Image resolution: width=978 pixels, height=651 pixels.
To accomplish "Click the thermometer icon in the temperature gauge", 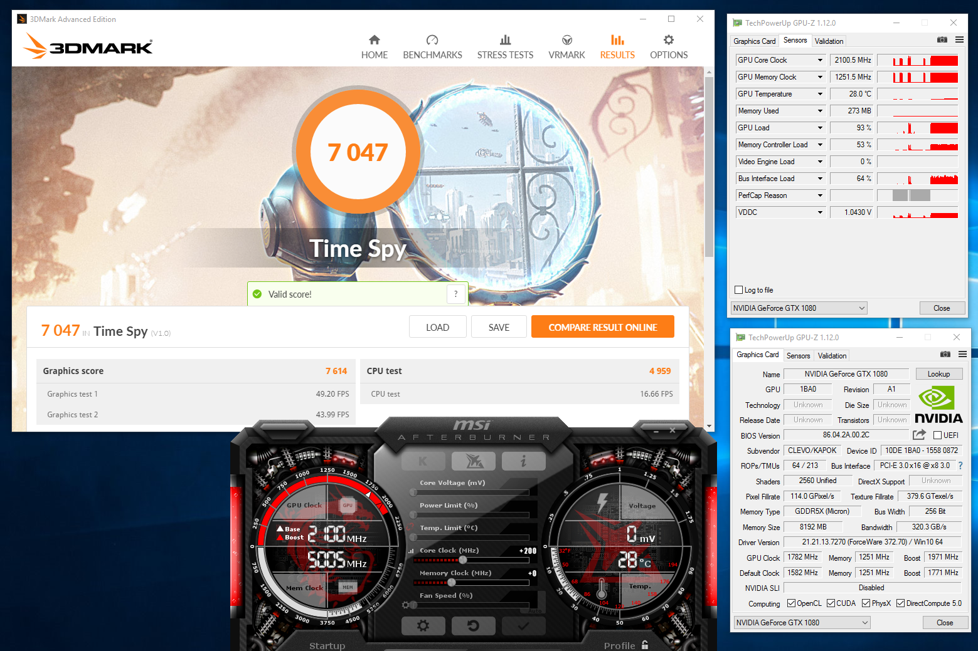I will coord(602,589).
